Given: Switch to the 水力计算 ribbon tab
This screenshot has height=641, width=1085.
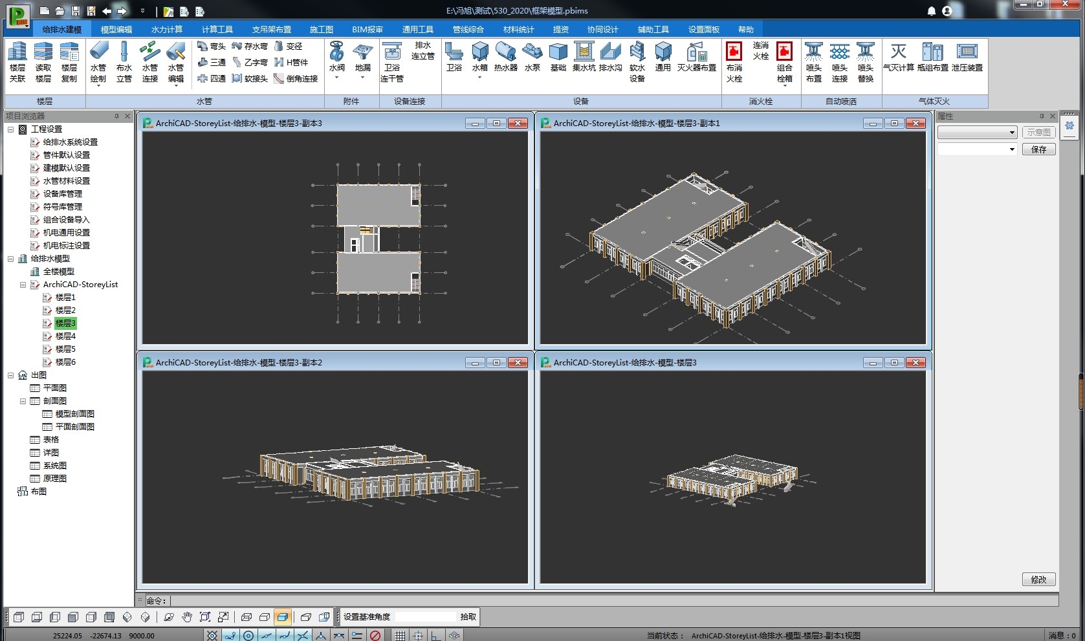Looking at the screenshot, I should click(x=166, y=30).
